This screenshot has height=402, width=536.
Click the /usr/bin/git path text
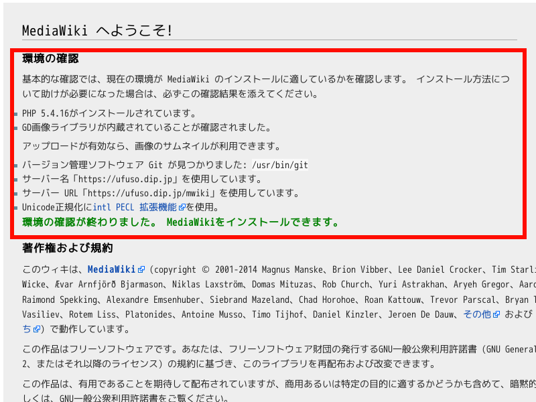(x=279, y=165)
